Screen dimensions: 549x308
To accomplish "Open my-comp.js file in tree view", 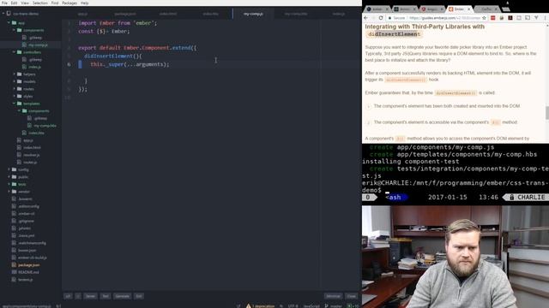I will pos(38,44).
